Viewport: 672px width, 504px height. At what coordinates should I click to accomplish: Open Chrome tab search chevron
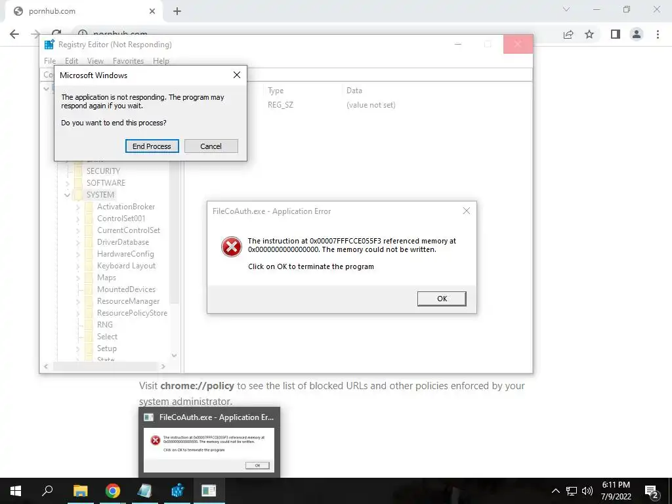click(566, 9)
